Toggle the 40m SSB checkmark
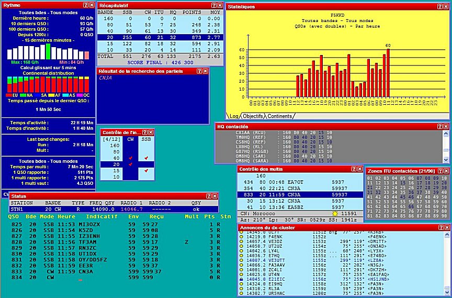 146,157
